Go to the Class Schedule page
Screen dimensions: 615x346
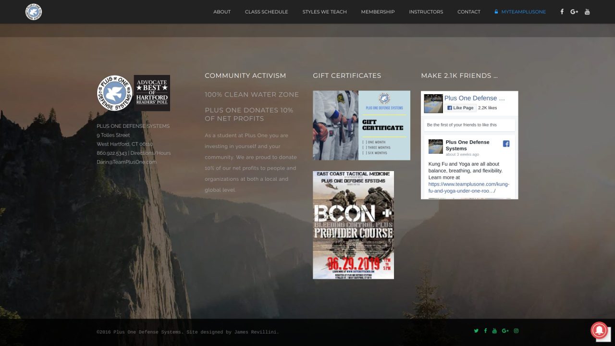point(267,12)
